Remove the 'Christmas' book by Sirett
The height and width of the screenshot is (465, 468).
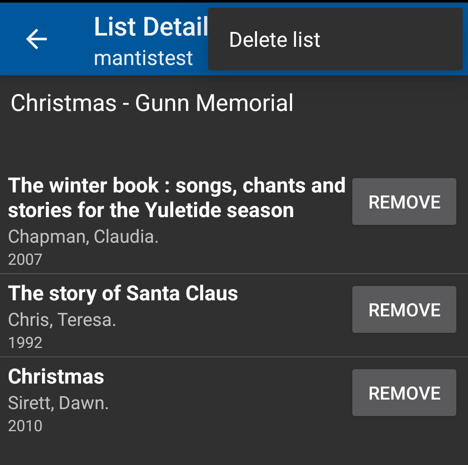point(404,393)
